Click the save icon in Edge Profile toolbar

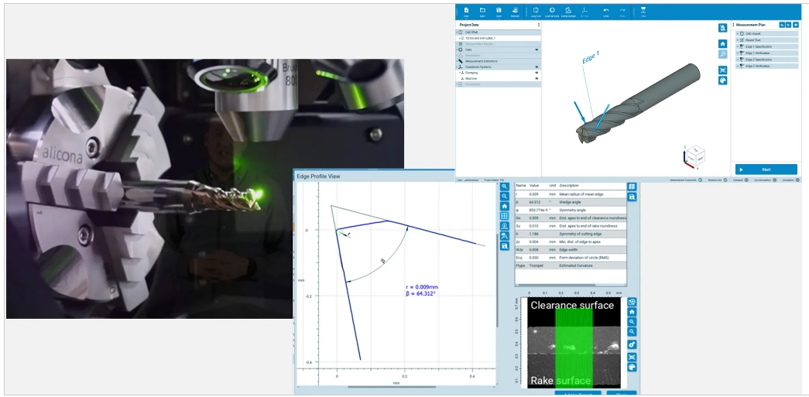505,246
